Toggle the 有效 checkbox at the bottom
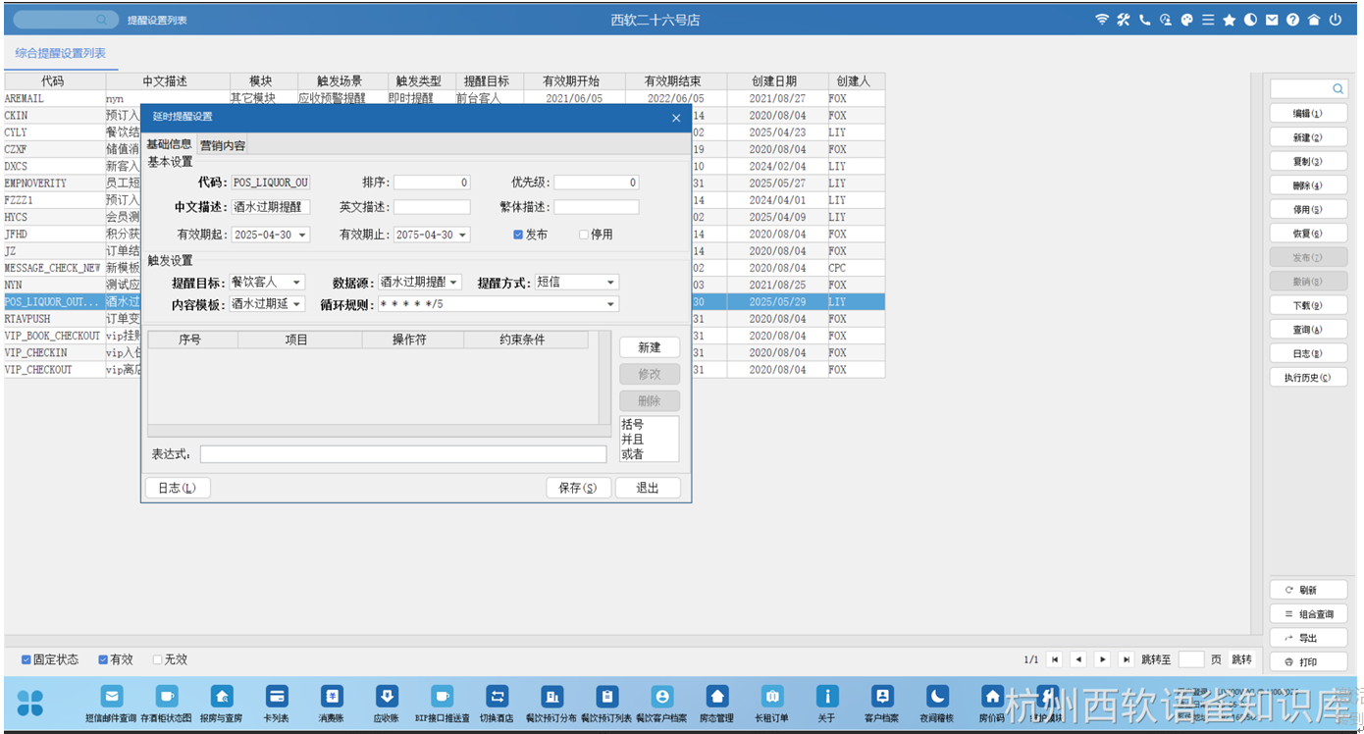This screenshot has height=734, width=1364. (x=103, y=660)
